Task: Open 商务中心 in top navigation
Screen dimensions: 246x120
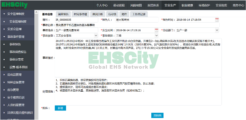Action: point(238,5)
